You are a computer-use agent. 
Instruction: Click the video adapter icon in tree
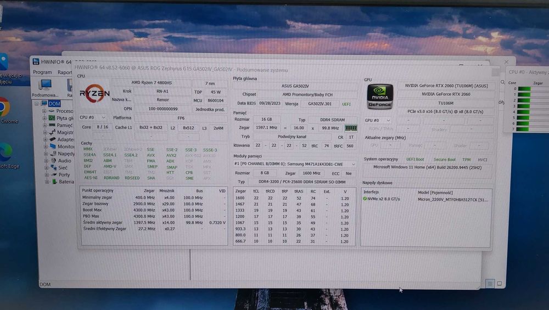point(53,139)
